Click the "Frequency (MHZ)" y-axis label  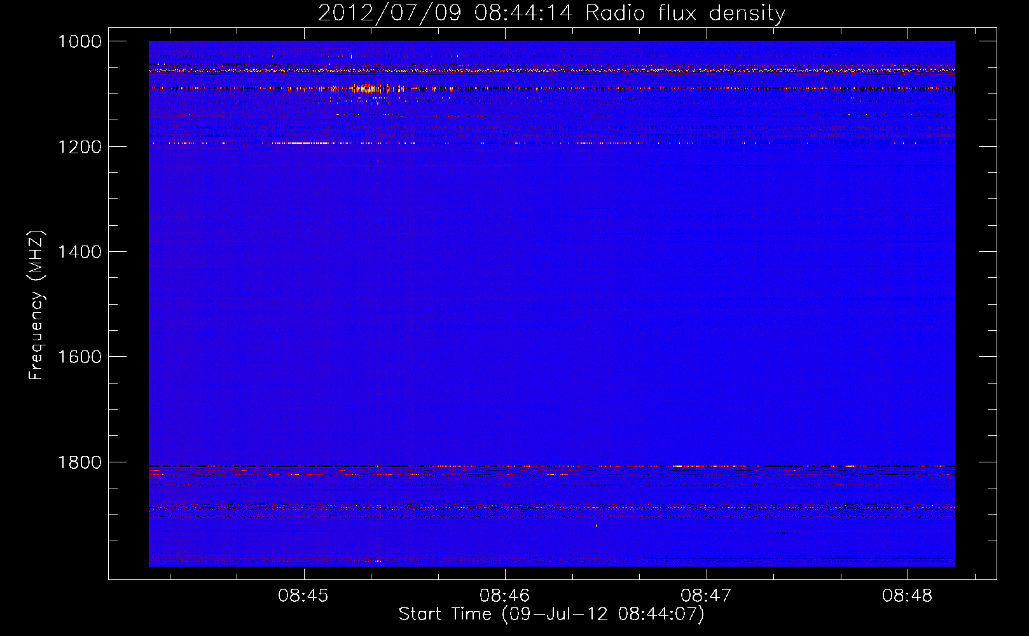tap(36, 305)
